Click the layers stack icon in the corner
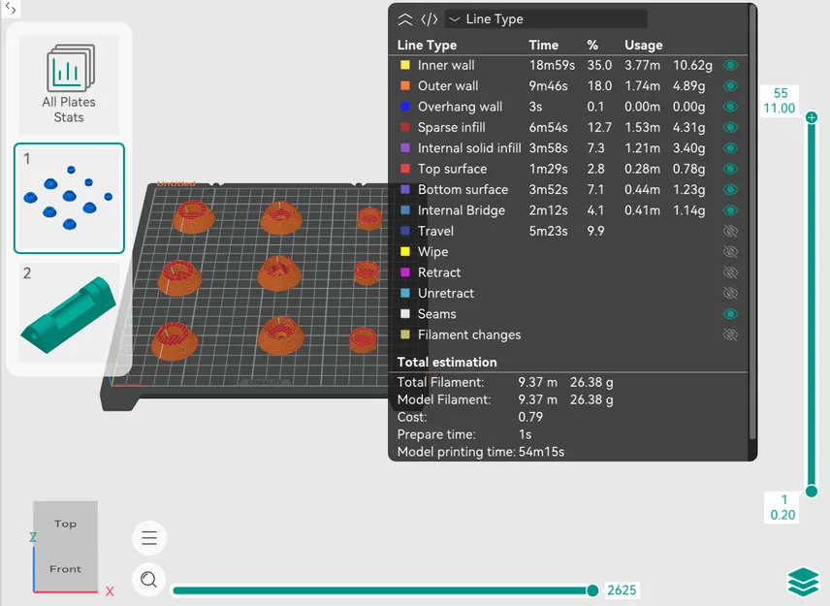830x606 pixels. (x=803, y=581)
